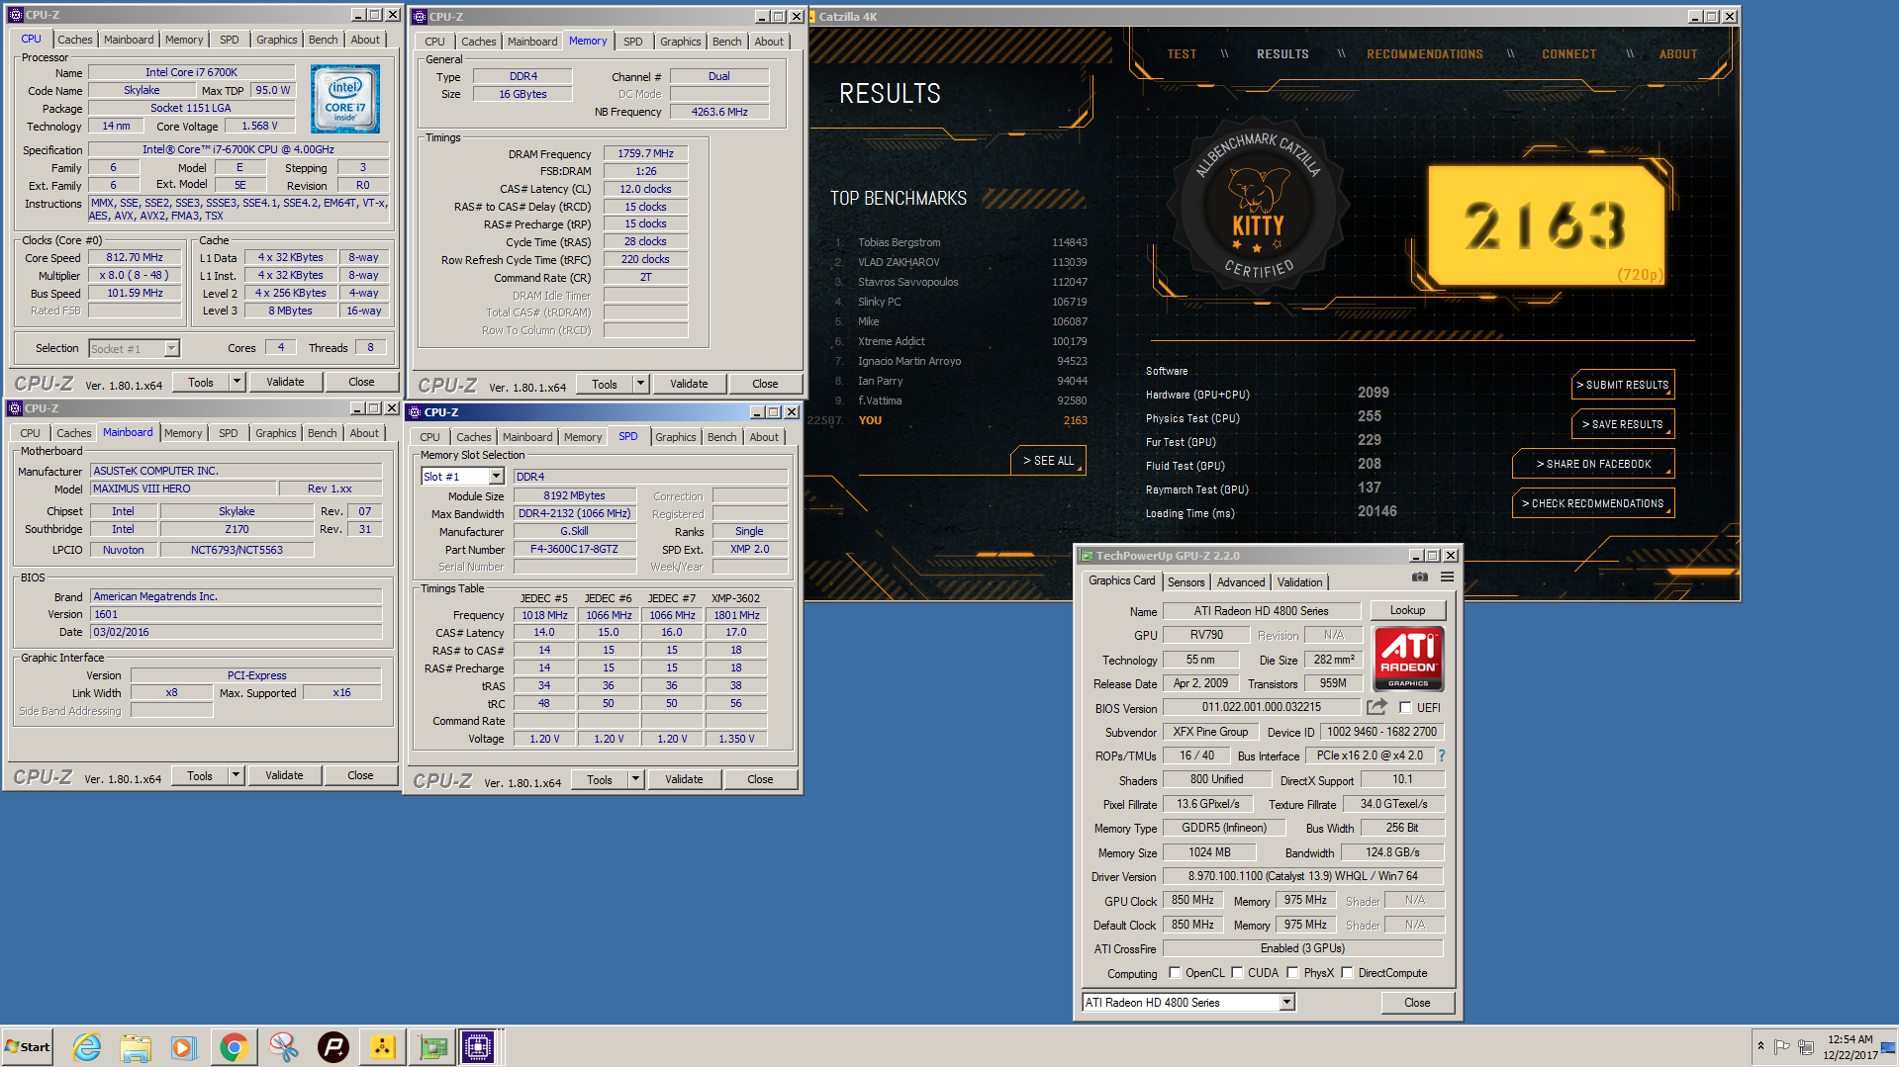Click the bus interface question mark
The width and height of the screenshot is (1899, 1067).
(x=1442, y=756)
